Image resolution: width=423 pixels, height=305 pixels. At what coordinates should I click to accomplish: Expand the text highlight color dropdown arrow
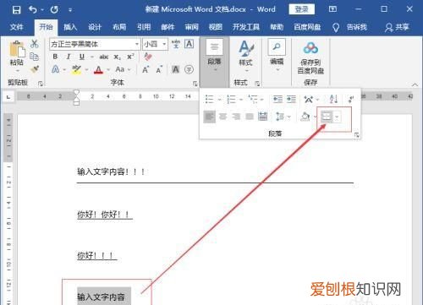tap(86, 69)
